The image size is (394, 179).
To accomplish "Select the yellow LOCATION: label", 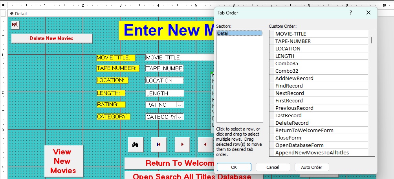I will 112,80.
